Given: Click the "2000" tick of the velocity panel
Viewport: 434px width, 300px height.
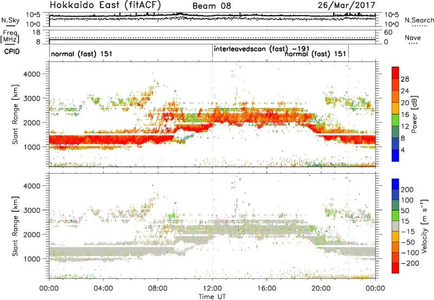Looking at the screenshot, I should coord(31,234).
